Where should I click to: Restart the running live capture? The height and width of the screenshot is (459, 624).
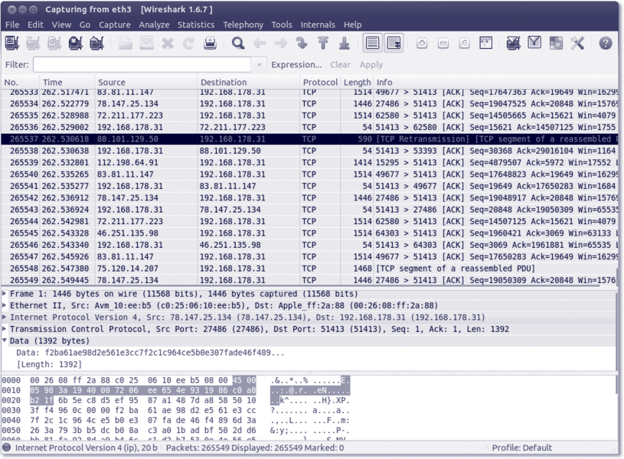[96, 44]
